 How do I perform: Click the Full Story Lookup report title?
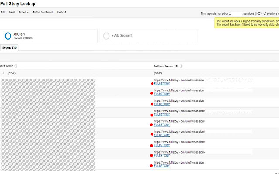pos(18,3)
